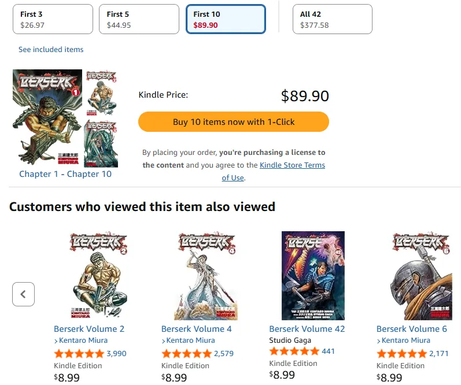Open Kentaro Miura author link under Volume 2

click(x=83, y=340)
